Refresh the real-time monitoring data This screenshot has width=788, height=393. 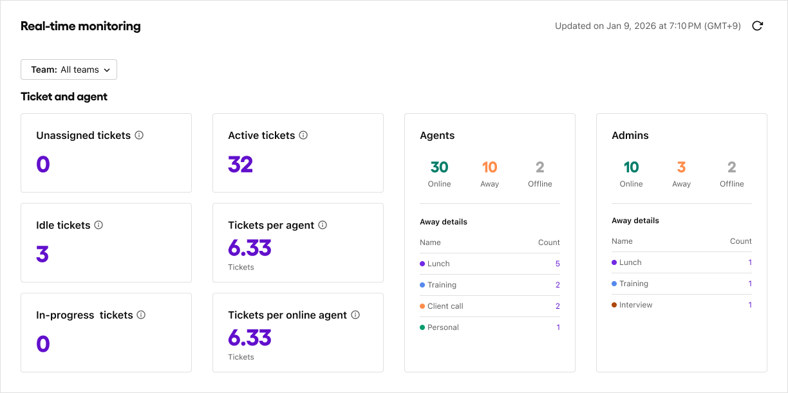[757, 25]
